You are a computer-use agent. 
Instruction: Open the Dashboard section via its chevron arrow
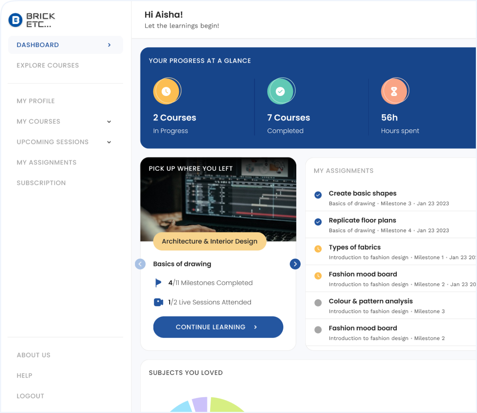tap(109, 45)
